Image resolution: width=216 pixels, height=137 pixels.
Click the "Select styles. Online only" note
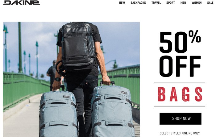click(x=180, y=133)
